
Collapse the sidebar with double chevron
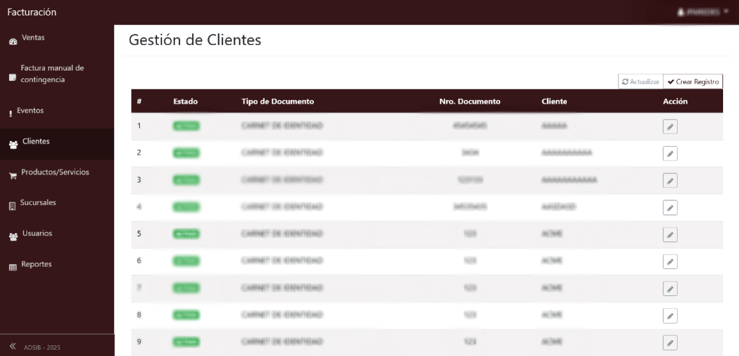pyautogui.click(x=13, y=346)
